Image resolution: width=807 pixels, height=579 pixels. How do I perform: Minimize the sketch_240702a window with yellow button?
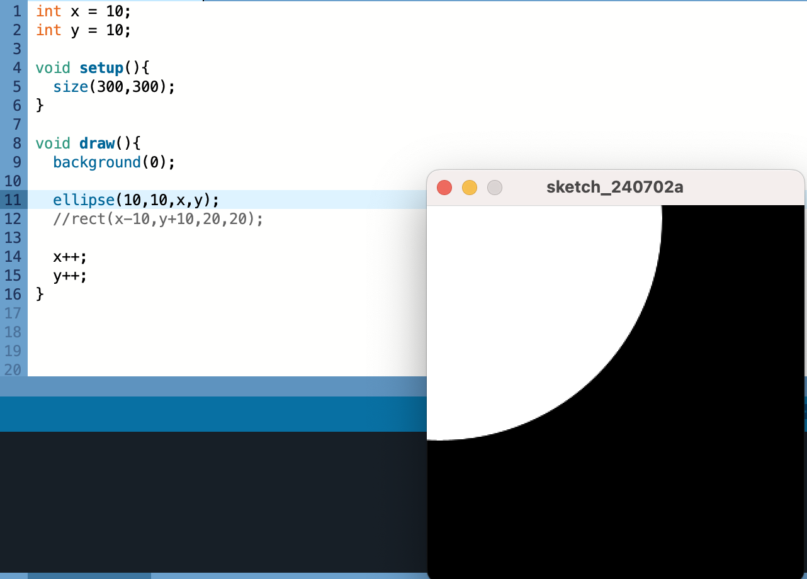click(470, 188)
